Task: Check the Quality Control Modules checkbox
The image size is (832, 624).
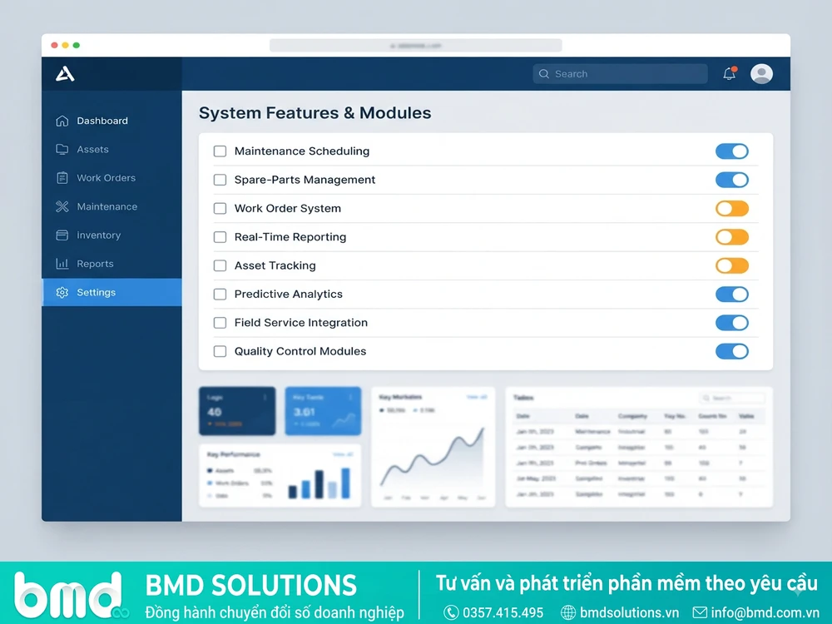Action: click(x=220, y=351)
